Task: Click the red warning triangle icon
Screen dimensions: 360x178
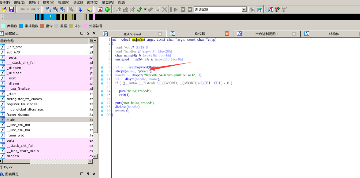Action: pos(100,9)
